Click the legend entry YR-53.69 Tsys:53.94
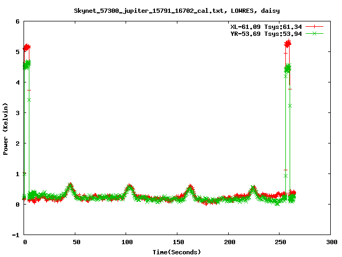This screenshot has height=257, width=342. 266,34
